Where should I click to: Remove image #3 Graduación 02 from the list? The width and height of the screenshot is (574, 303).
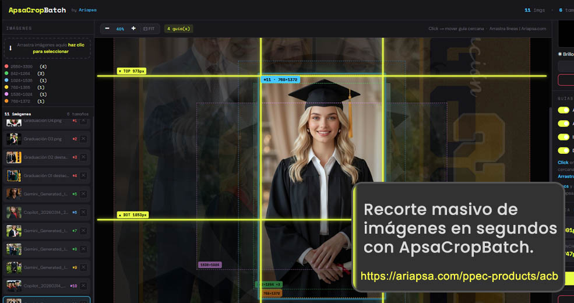(83, 157)
